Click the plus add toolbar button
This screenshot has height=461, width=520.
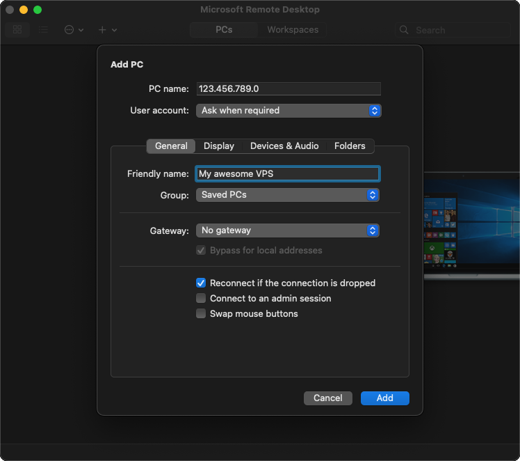click(x=106, y=30)
